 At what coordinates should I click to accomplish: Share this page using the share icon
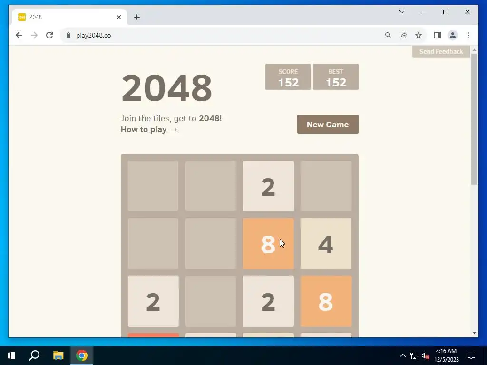403,35
